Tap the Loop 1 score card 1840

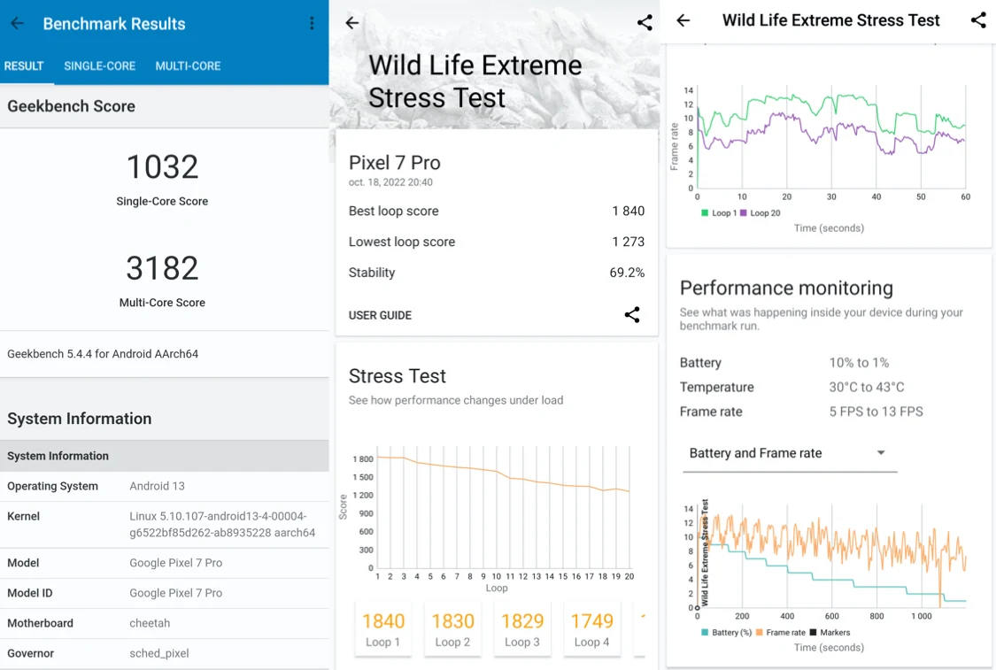(x=383, y=628)
